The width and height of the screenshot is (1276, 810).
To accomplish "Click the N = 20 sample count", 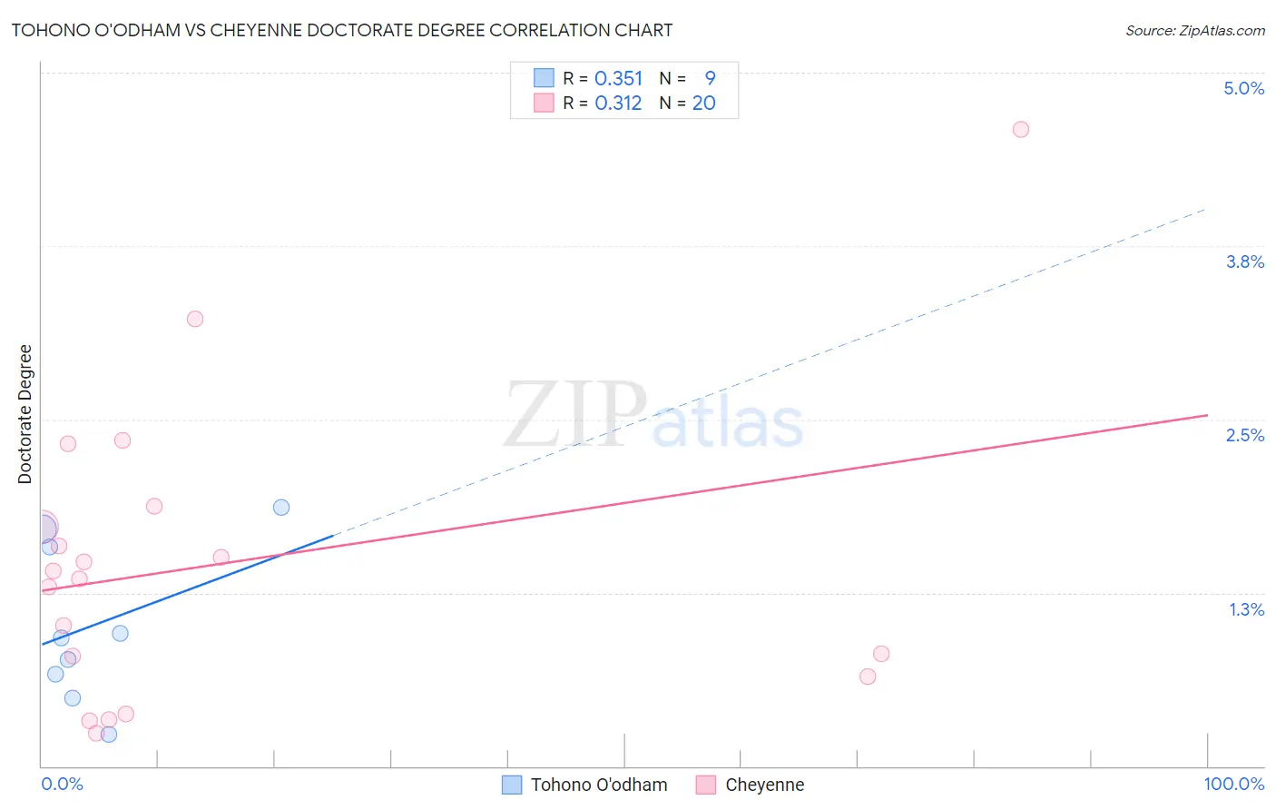I will coord(688,103).
